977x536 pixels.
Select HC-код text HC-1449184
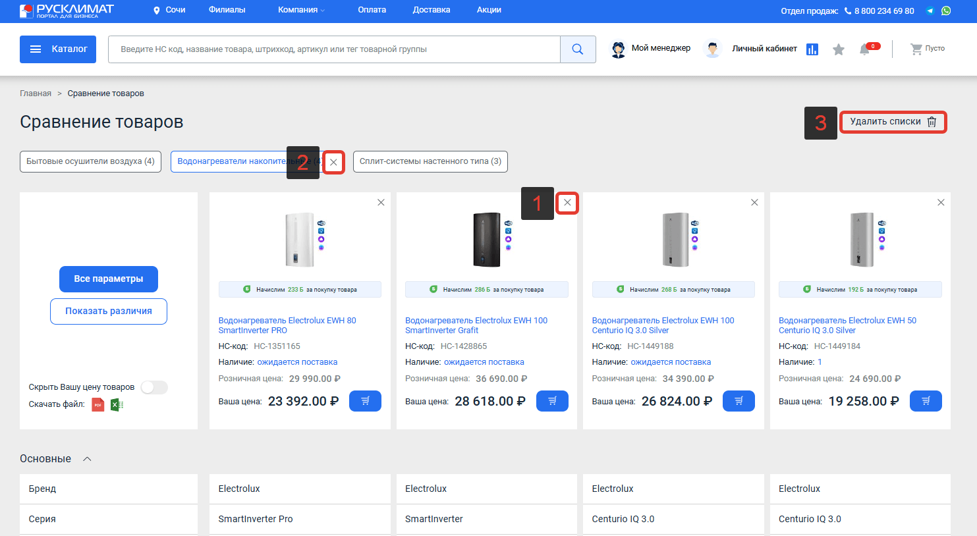point(837,346)
